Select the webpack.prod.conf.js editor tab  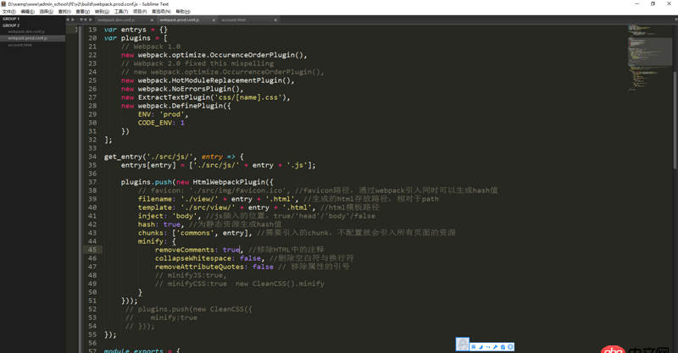pyautogui.click(x=186, y=19)
